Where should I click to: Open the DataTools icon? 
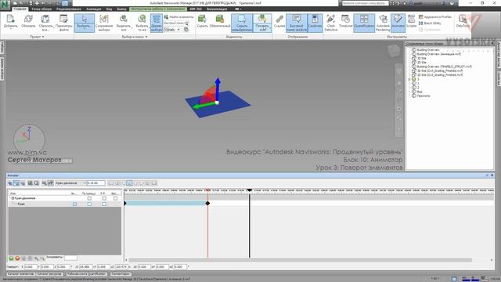(463, 21)
